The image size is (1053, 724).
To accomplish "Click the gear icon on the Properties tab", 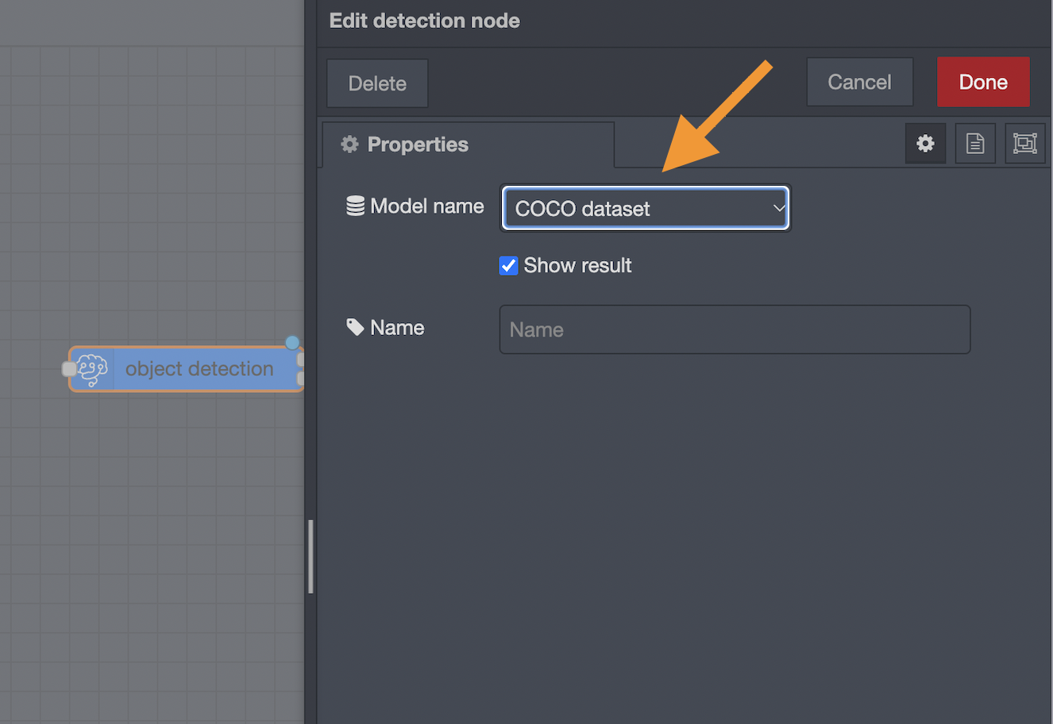I will click(349, 144).
